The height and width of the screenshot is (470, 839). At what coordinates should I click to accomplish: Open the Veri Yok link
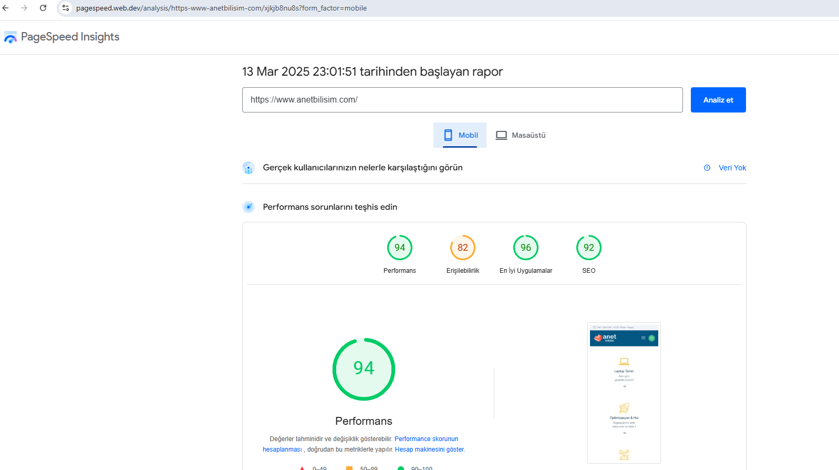pos(732,168)
